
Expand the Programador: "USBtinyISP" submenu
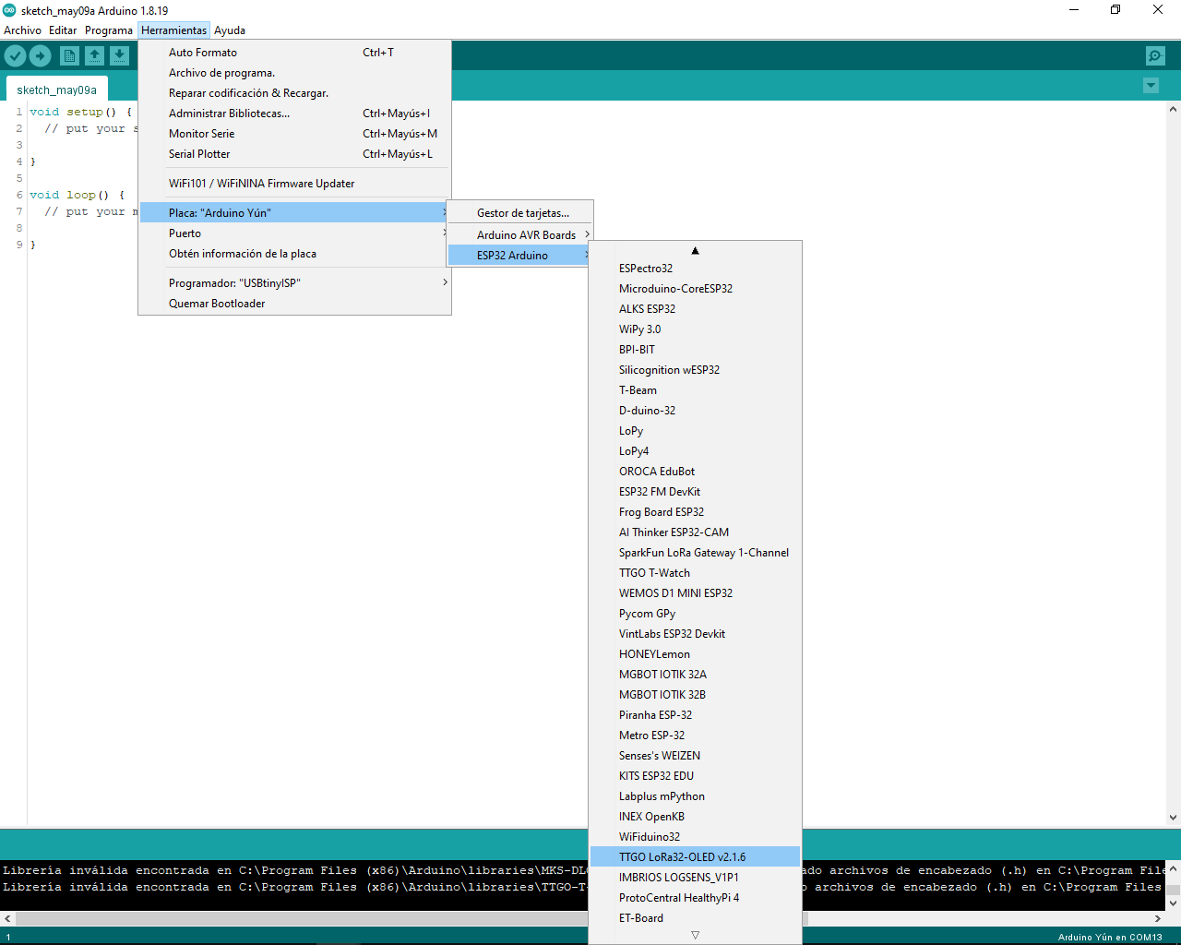tap(294, 283)
